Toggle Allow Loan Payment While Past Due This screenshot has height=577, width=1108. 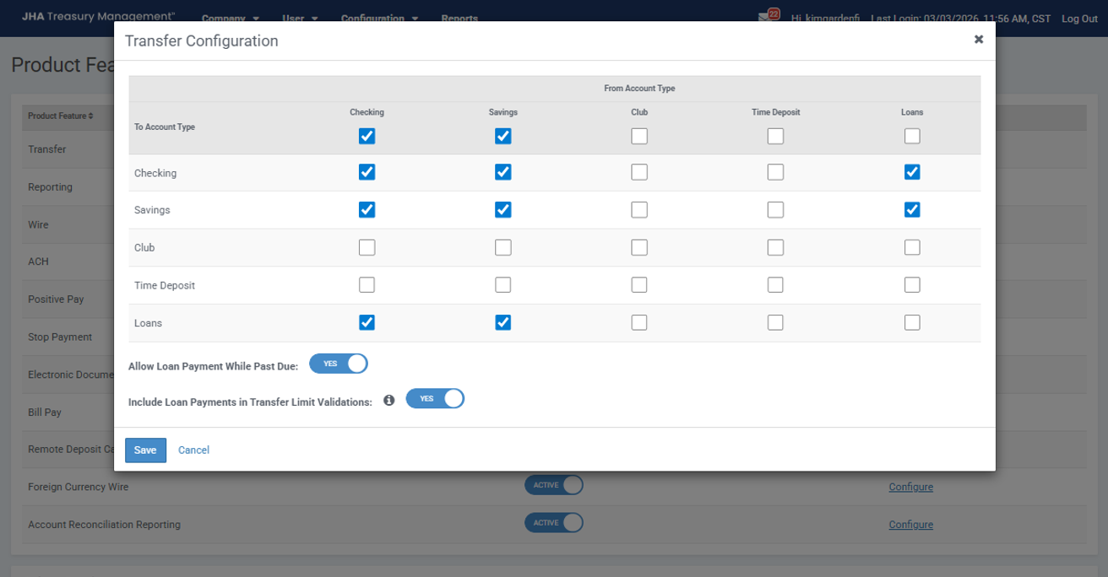coord(339,364)
